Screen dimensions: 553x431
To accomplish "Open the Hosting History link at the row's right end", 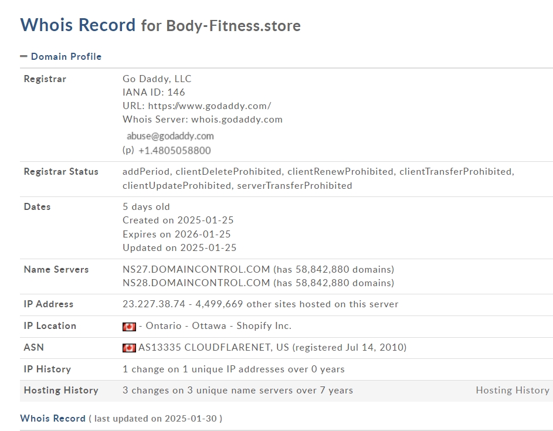I will pyautogui.click(x=513, y=390).
